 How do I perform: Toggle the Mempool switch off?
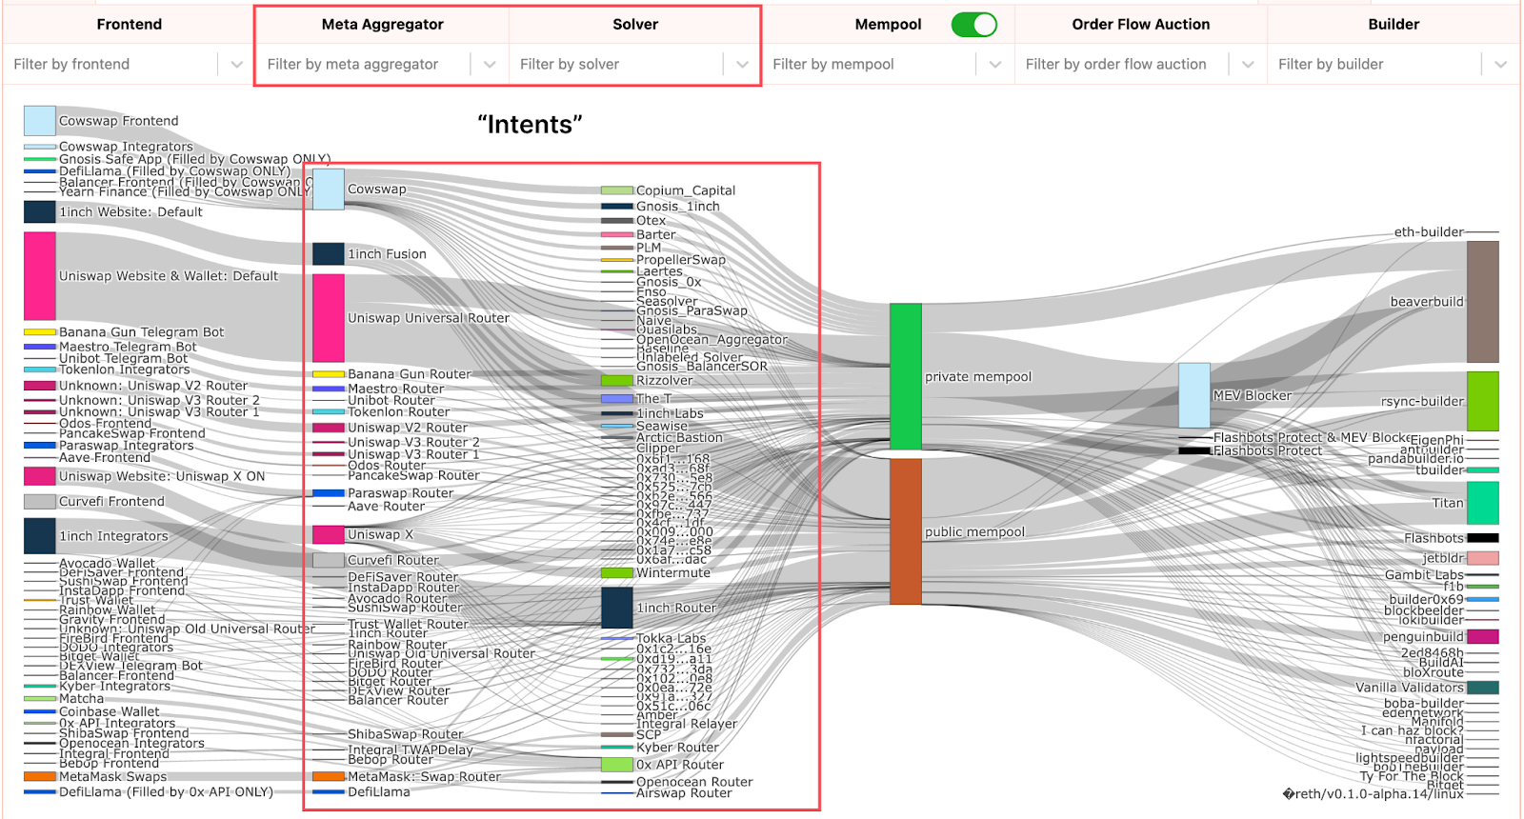pyautogui.click(x=973, y=25)
